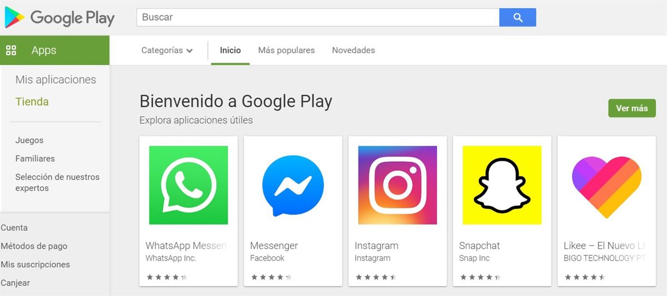Click the Apps grid icon
Screen dimensions: 667x296
tap(11, 50)
